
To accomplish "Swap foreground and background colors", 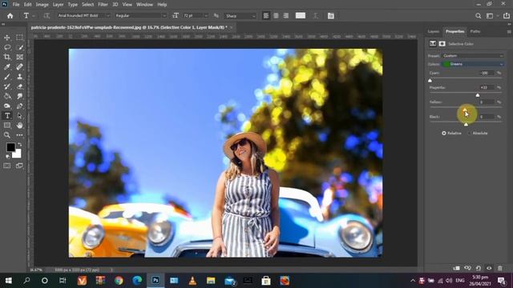I will (19, 144).
